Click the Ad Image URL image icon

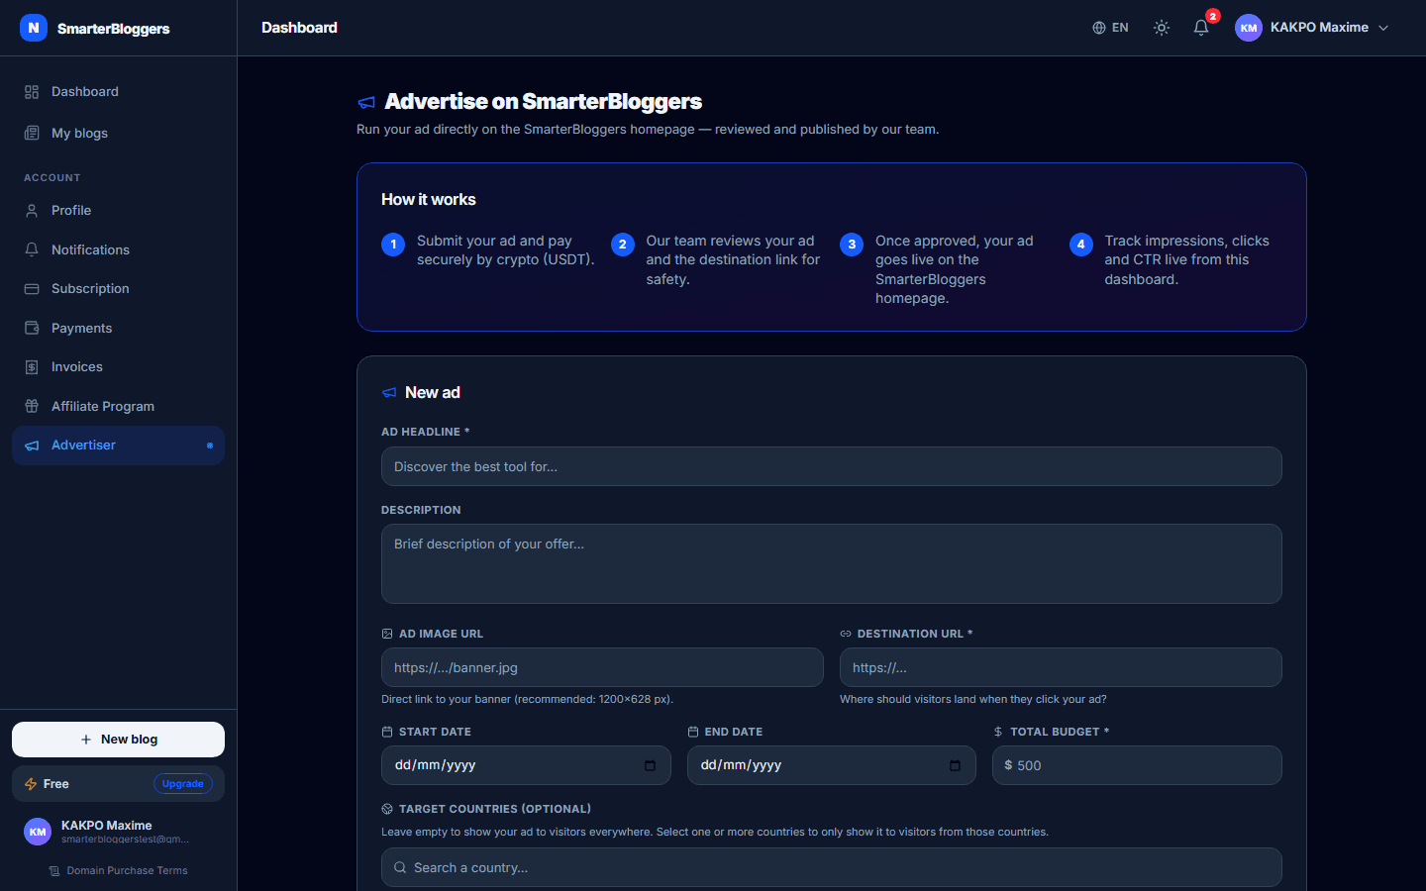point(387,634)
